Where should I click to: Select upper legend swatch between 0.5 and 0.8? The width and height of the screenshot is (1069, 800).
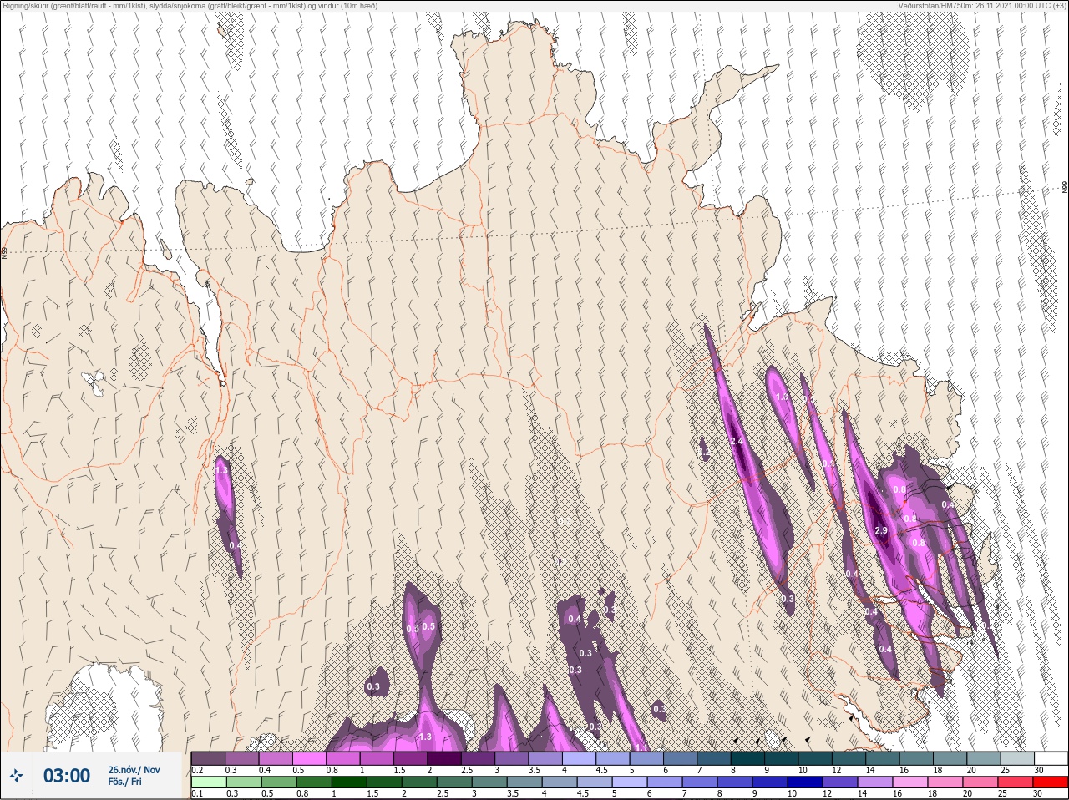point(310,758)
